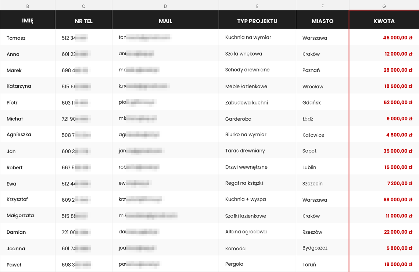The height and width of the screenshot is (272, 419).
Task: Select column B header letter
Action: point(28,6)
